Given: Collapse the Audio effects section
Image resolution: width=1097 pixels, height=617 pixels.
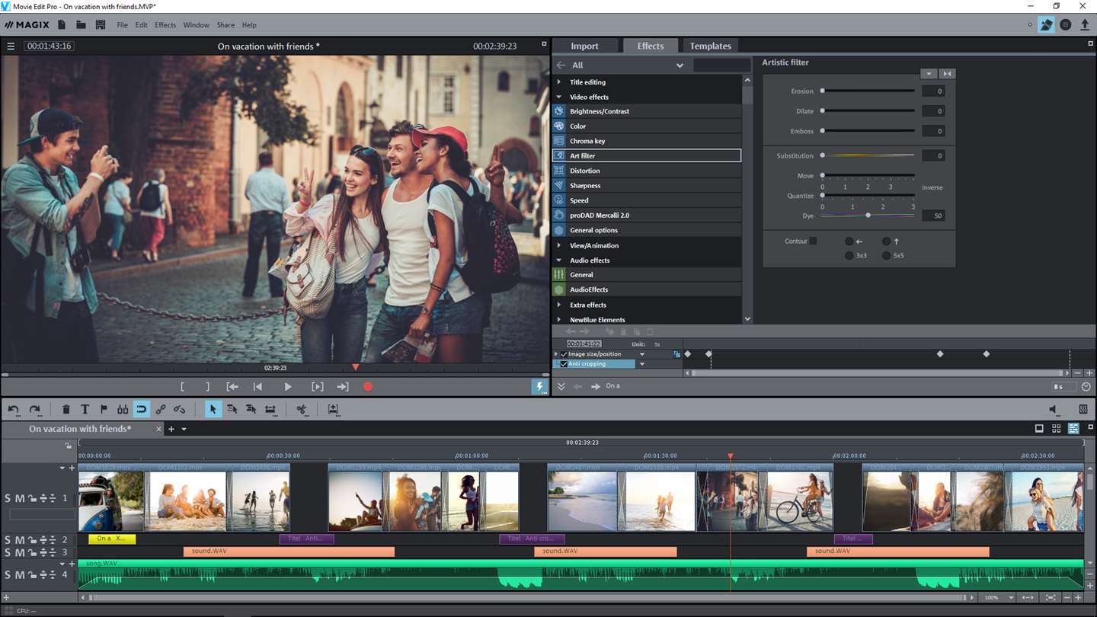Looking at the screenshot, I should tap(559, 261).
